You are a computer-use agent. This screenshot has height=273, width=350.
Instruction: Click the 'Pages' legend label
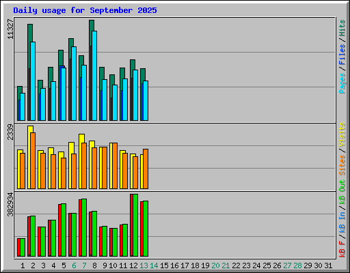click(342, 83)
